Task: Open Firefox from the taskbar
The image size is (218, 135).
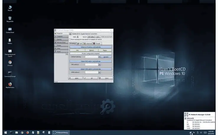Action: click(x=27, y=133)
